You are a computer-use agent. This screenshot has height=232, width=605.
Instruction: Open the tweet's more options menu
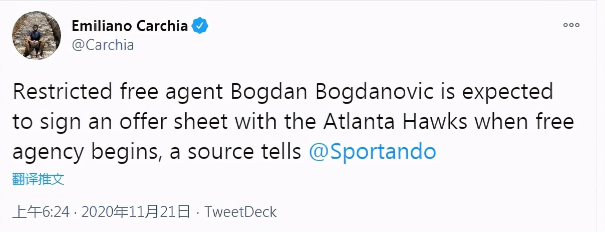point(571,24)
